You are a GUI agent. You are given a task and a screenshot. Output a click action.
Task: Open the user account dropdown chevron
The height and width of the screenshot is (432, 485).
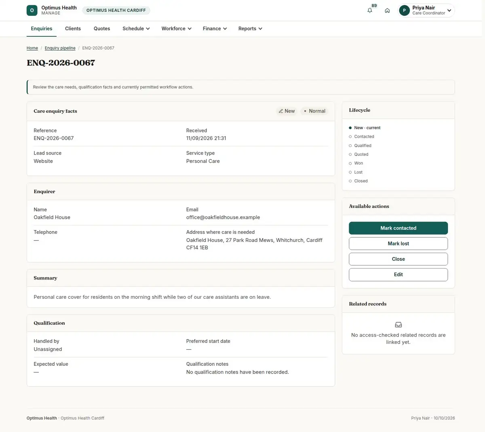(x=449, y=10)
